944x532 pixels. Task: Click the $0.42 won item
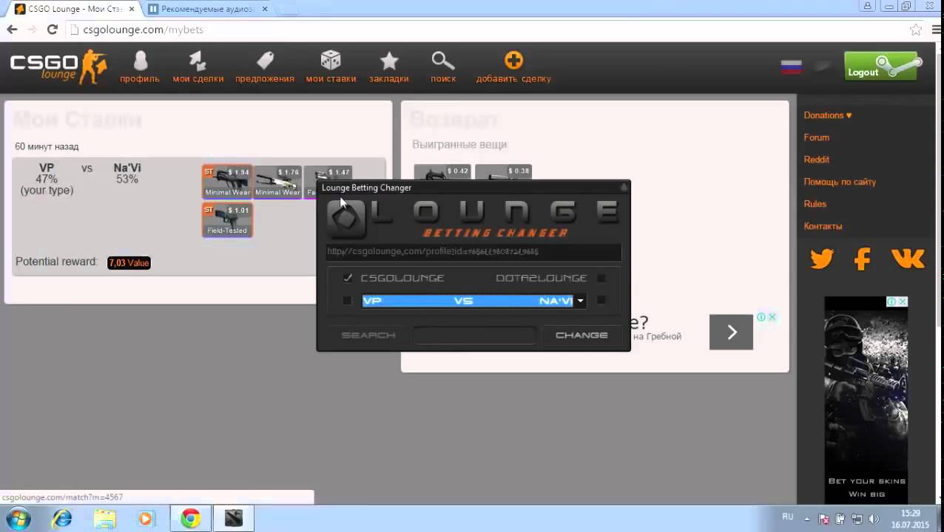[442, 173]
